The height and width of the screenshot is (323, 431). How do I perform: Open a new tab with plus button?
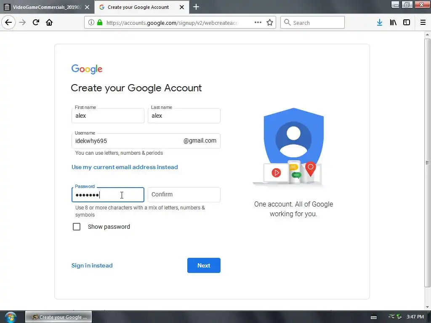(x=196, y=7)
